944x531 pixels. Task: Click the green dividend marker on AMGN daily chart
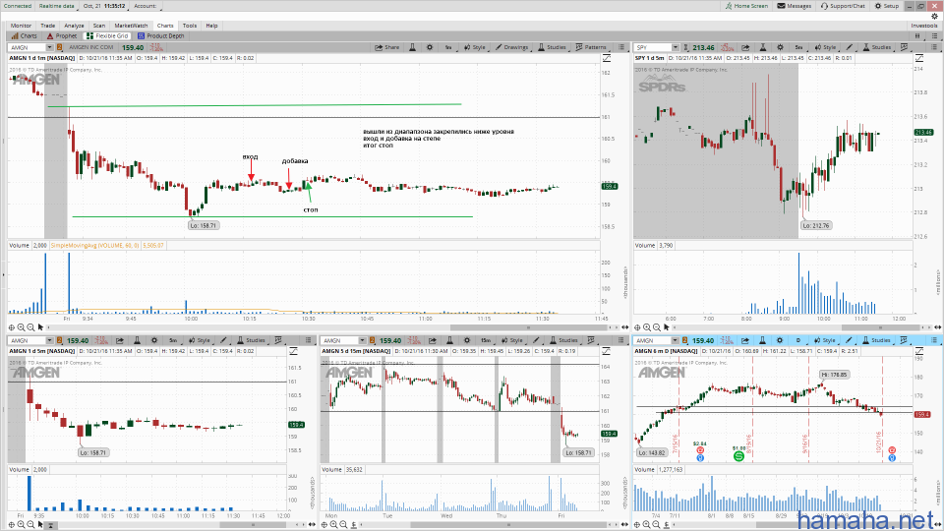(738, 456)
